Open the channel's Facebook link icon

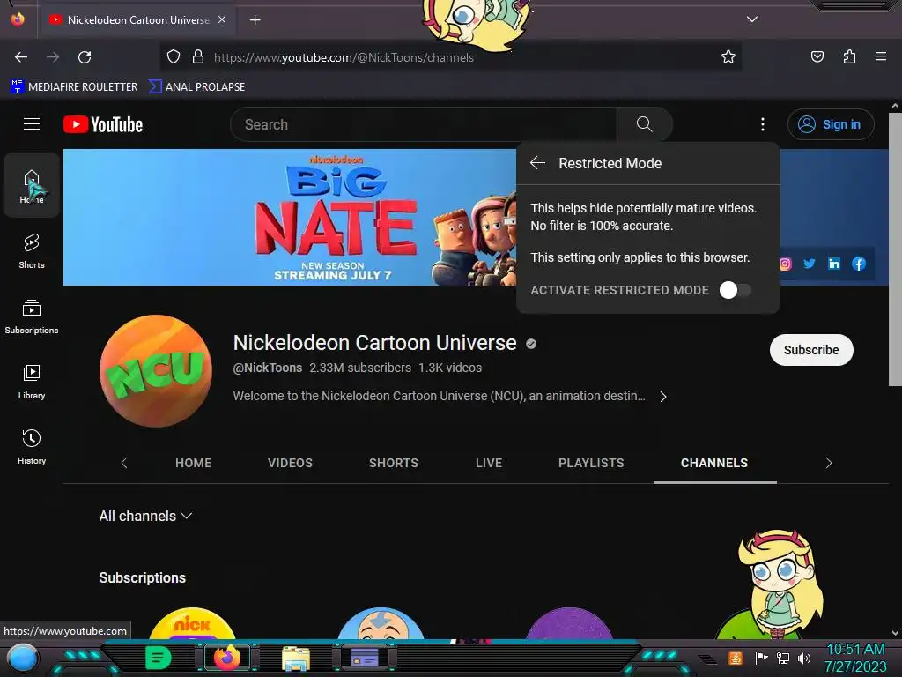[x=858, y=264]
